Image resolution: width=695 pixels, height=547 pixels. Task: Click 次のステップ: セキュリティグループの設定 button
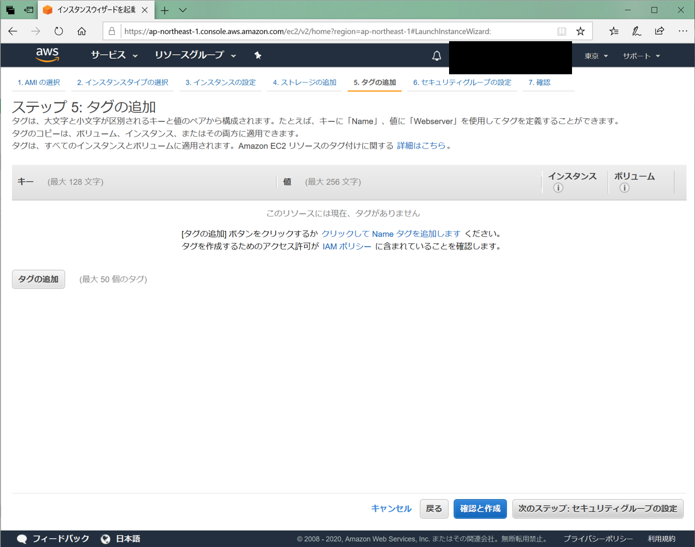click(x=597, y=509)
